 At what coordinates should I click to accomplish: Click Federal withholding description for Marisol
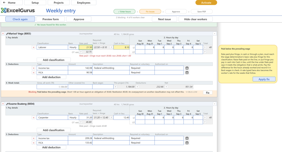pos(111,68)
